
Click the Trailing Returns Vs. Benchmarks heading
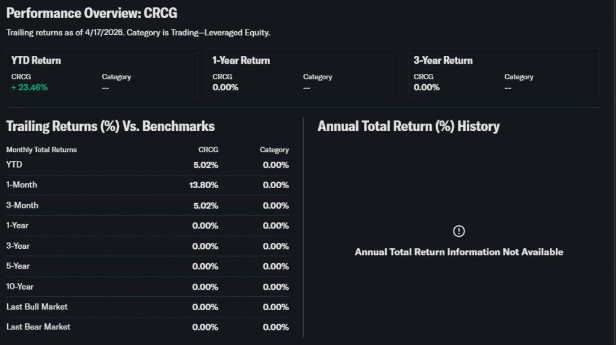[x=110, y=126]
